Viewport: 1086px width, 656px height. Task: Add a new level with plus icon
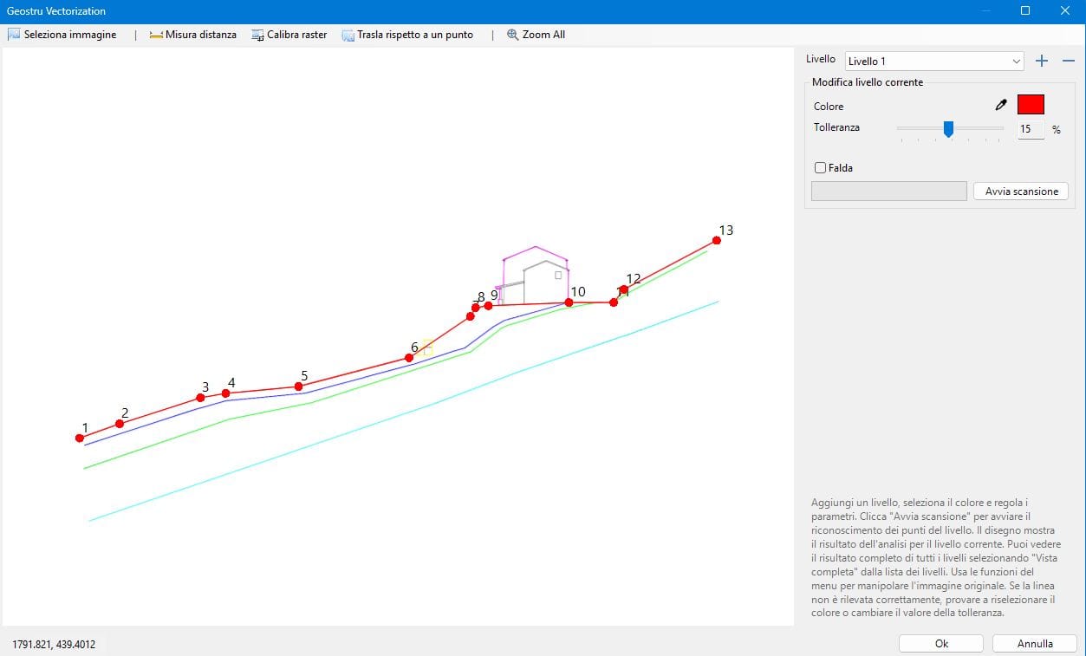(1042, 61)
